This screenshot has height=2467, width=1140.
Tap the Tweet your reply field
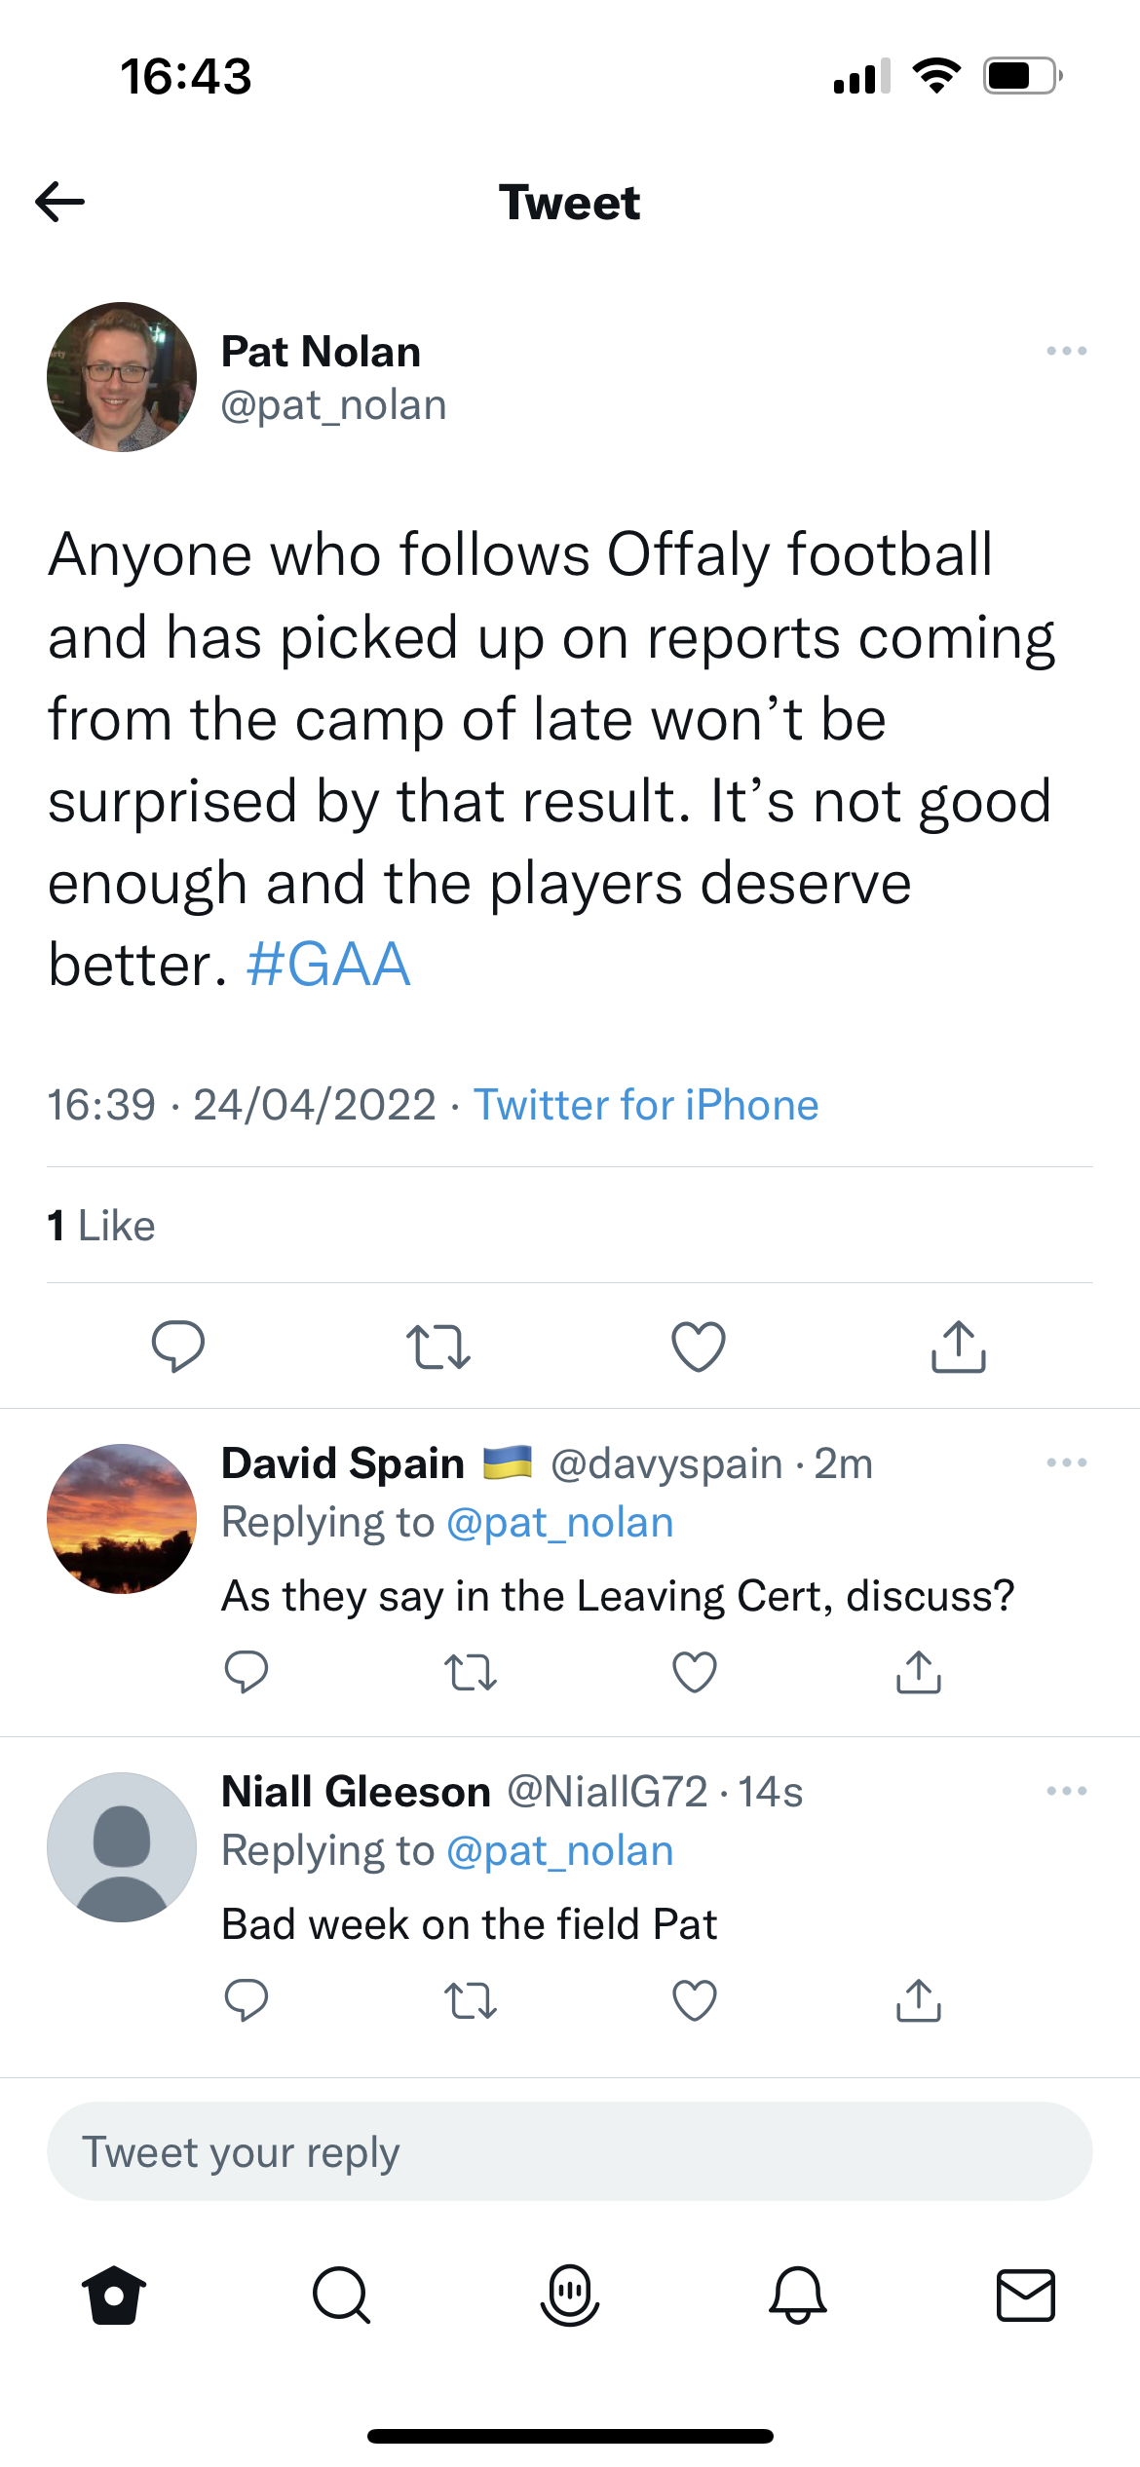[570, 2151]
